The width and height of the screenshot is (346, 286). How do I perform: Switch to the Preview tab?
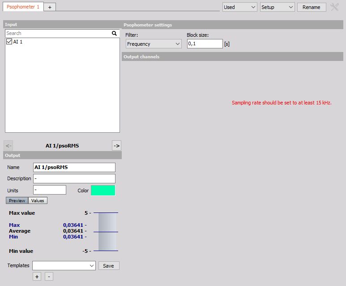point(17,200)
